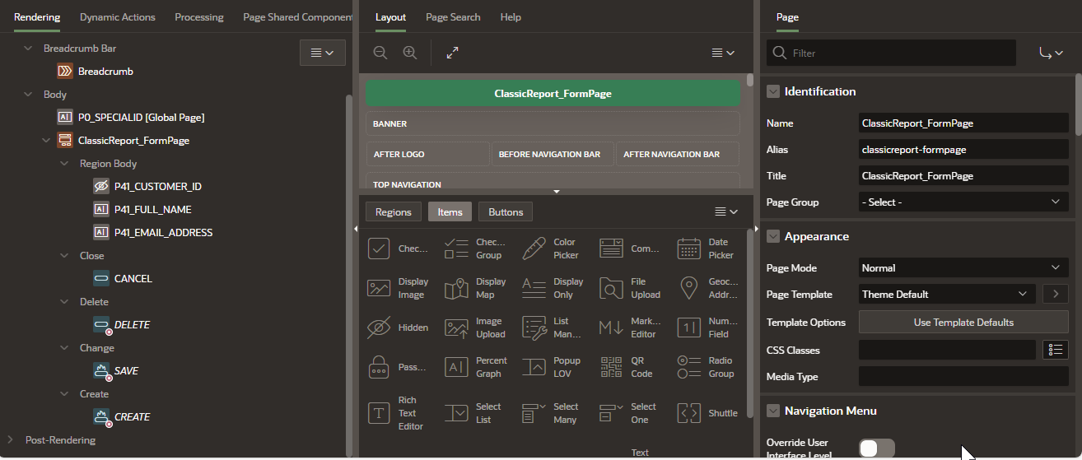Select the Image Upload item icon

(456, 328)
